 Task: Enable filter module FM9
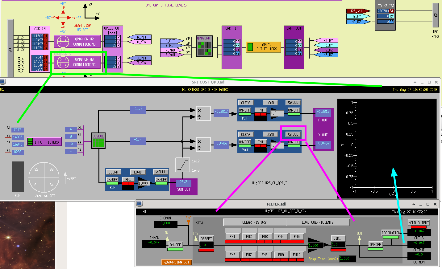click(281, 255)
